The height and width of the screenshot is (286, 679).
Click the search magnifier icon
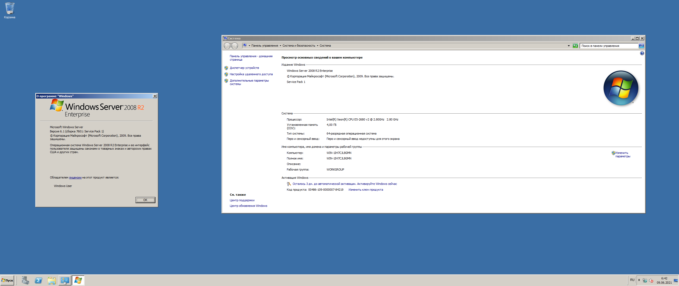(x=641, y=46)
